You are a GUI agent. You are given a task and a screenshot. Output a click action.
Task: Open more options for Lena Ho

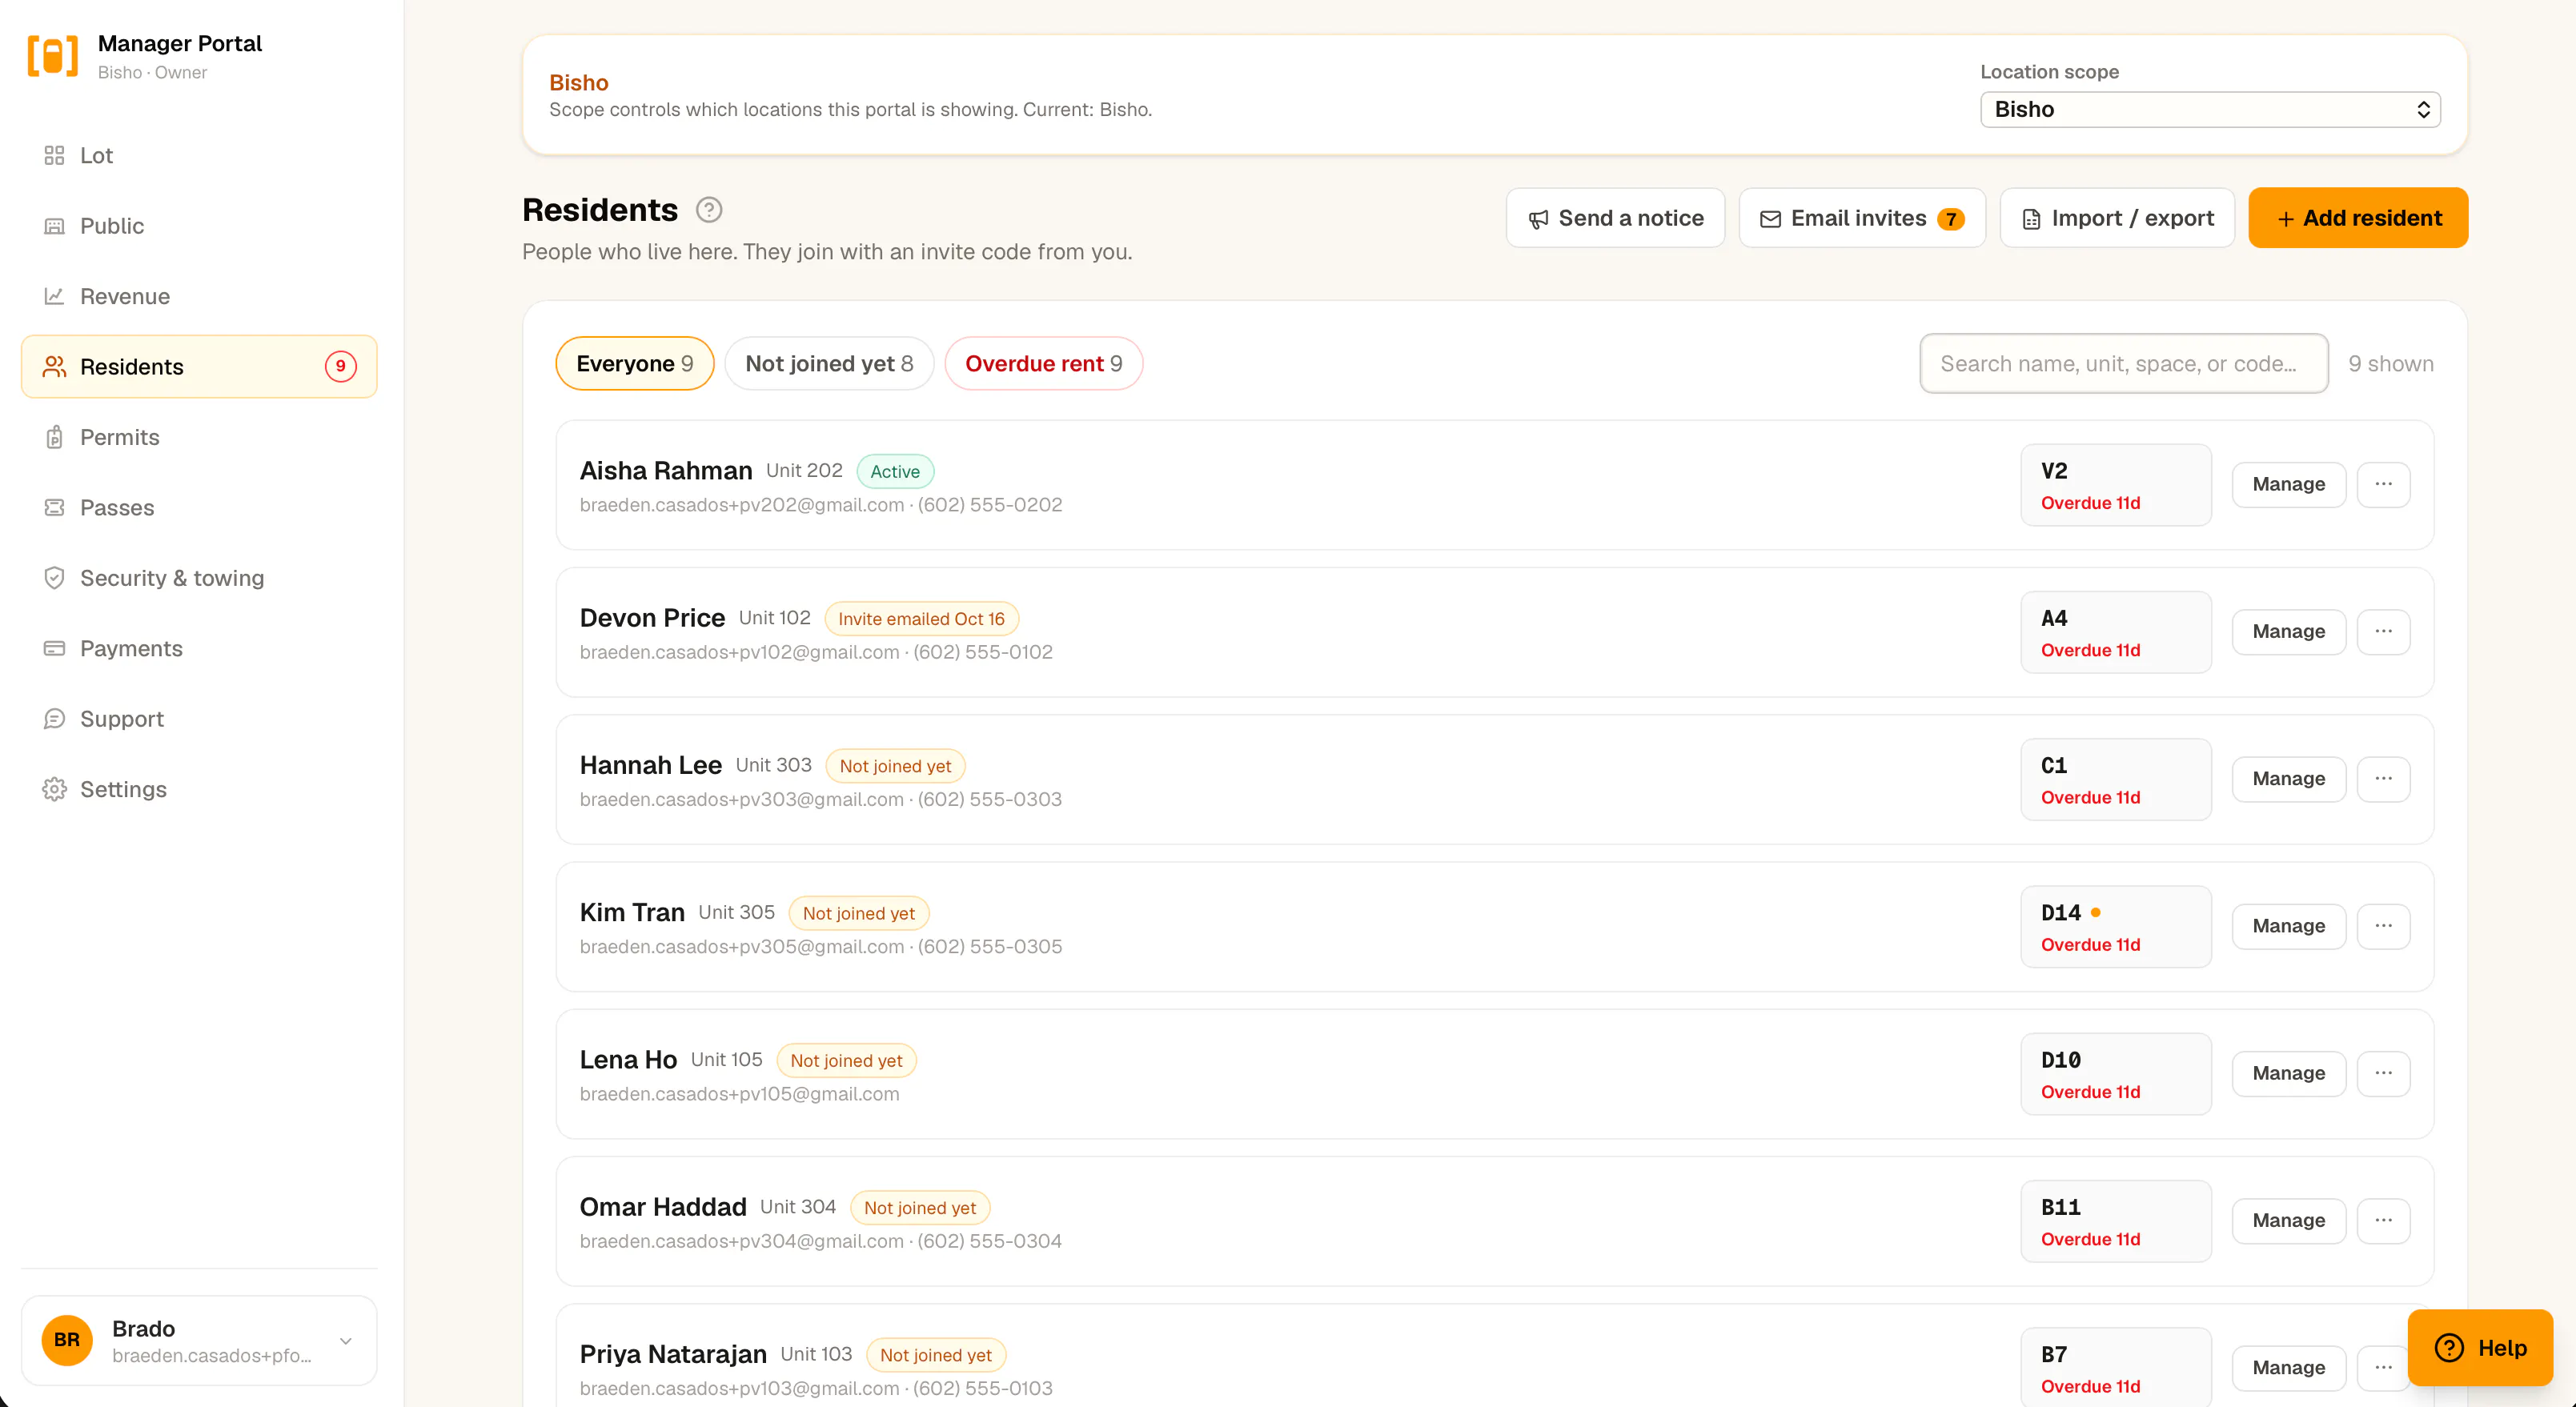pos(2383,1073)
